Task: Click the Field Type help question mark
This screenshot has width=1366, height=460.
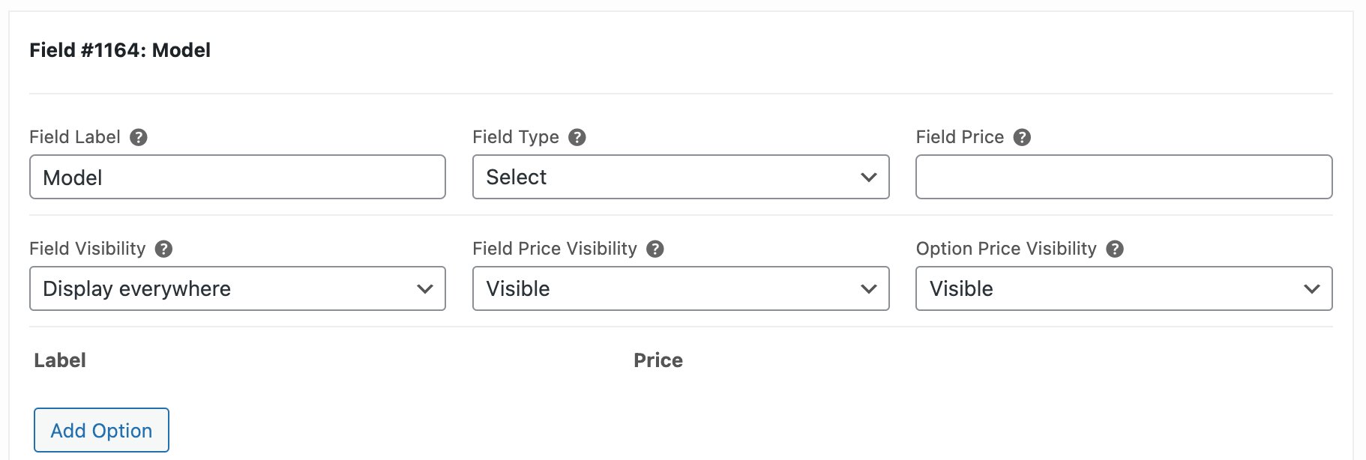Action: (577, 137)
